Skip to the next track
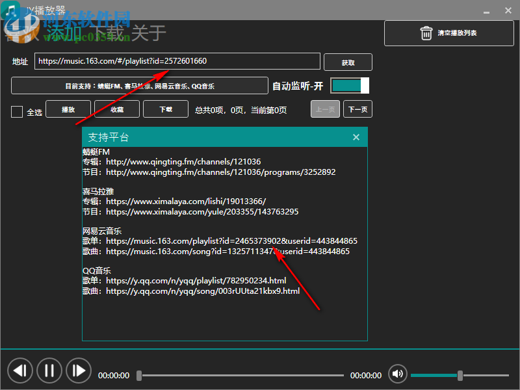The height and width of the screenshot is (390, 520). point(79,370)
